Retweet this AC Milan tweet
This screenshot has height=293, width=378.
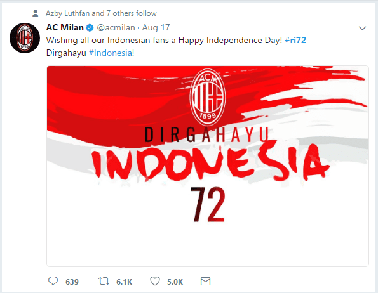click(104, 281)
